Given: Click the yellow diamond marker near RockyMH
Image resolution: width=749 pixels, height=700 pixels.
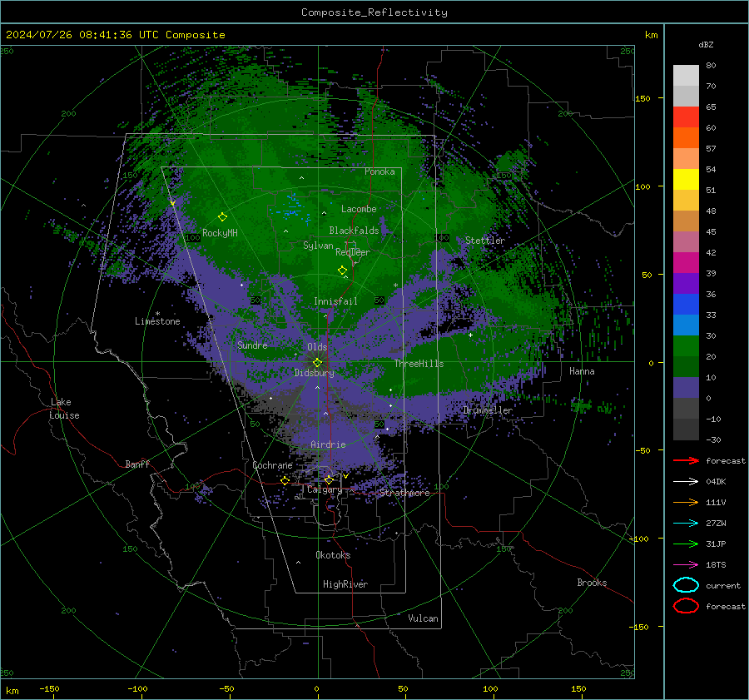Looking at the screenshot, I should coord(222,217).
